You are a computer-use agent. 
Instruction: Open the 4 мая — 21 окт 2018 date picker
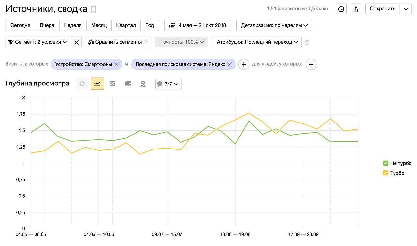tap(198, 25)
